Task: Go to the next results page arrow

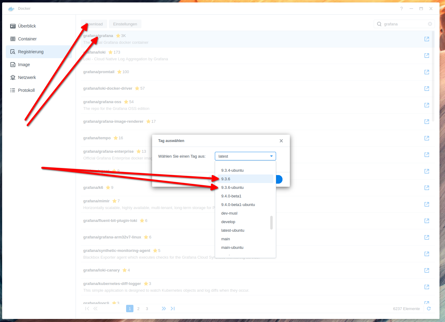Action: 164,309
